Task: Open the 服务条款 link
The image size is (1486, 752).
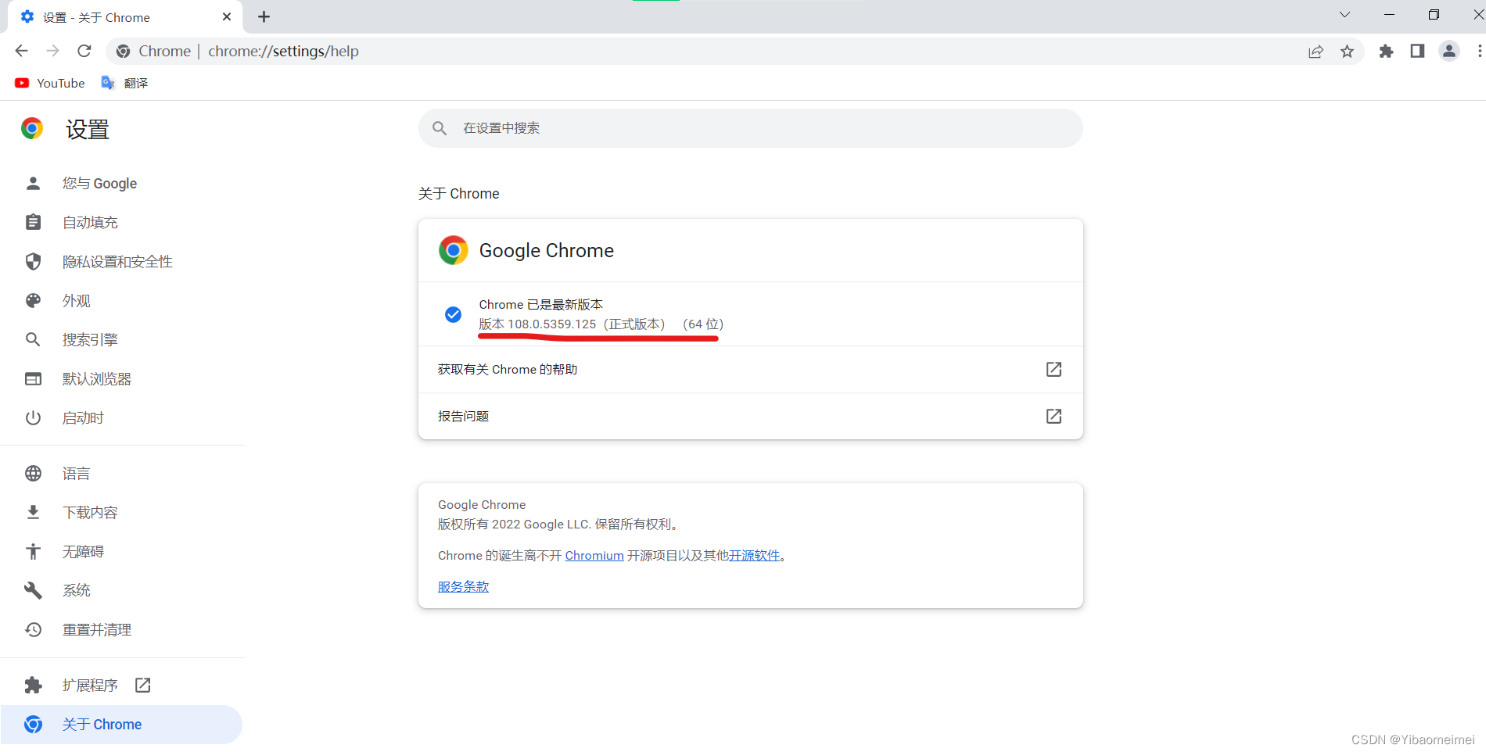Action: pyautogui.click(x=463, y=586)
